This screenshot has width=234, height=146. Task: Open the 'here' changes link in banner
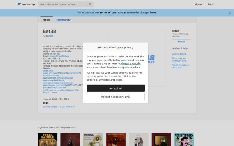click(153, 12)
